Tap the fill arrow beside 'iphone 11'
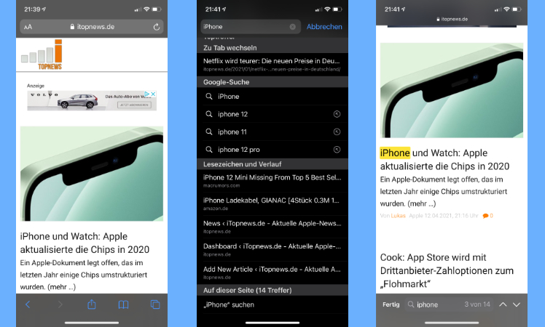545x327 pixels. click(337, 132)
